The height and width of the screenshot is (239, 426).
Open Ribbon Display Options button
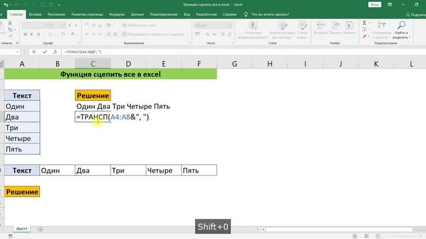390,5
